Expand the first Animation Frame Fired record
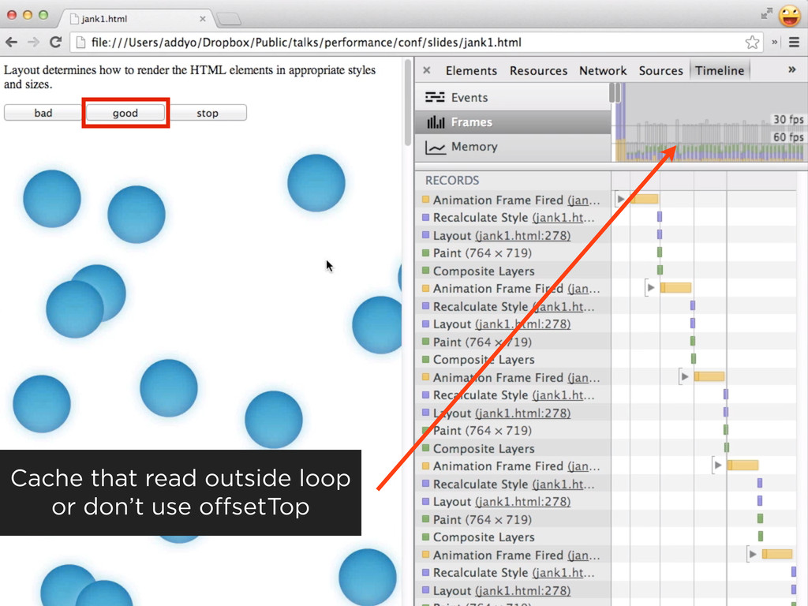The image size is (808, 606). click(620, 200)
